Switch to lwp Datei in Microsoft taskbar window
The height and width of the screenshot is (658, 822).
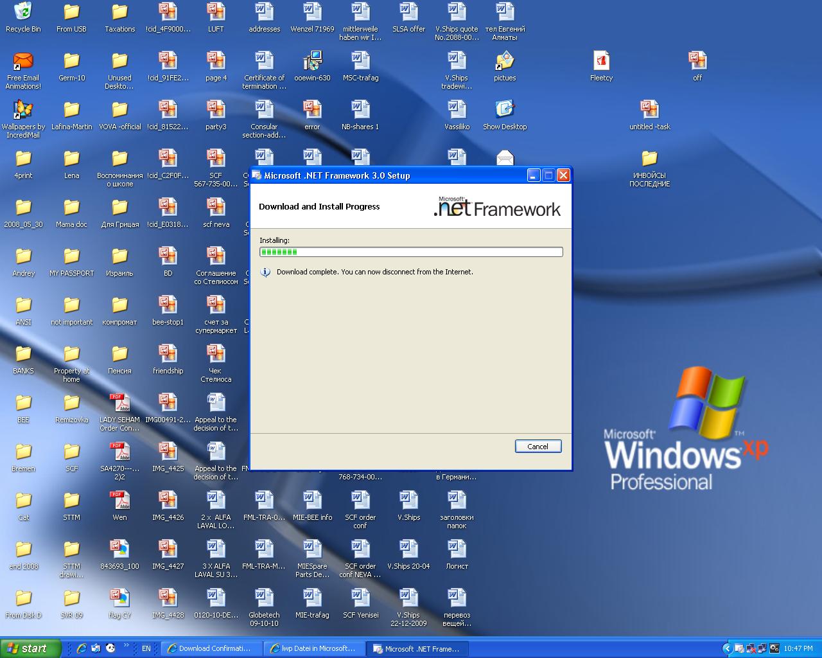[x=315, y=648]
